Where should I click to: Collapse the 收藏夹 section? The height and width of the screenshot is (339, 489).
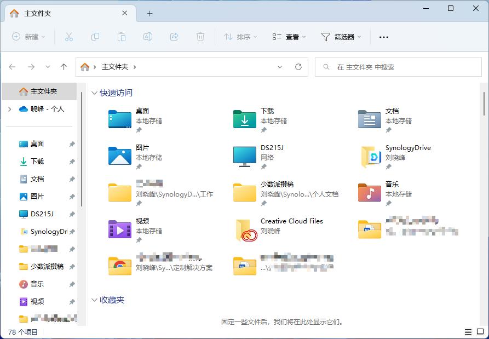tap(94, 300)
